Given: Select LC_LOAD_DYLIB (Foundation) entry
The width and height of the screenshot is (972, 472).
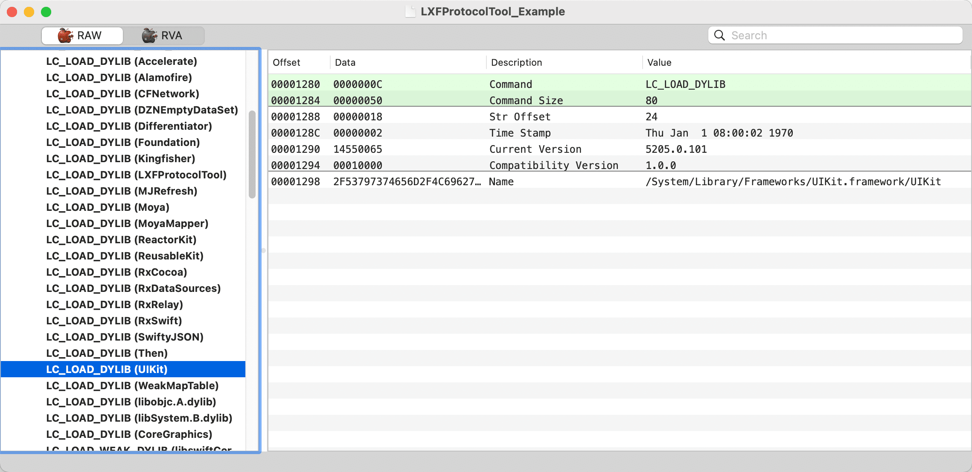Looking at the screenshot, I should tap(121, 142).
